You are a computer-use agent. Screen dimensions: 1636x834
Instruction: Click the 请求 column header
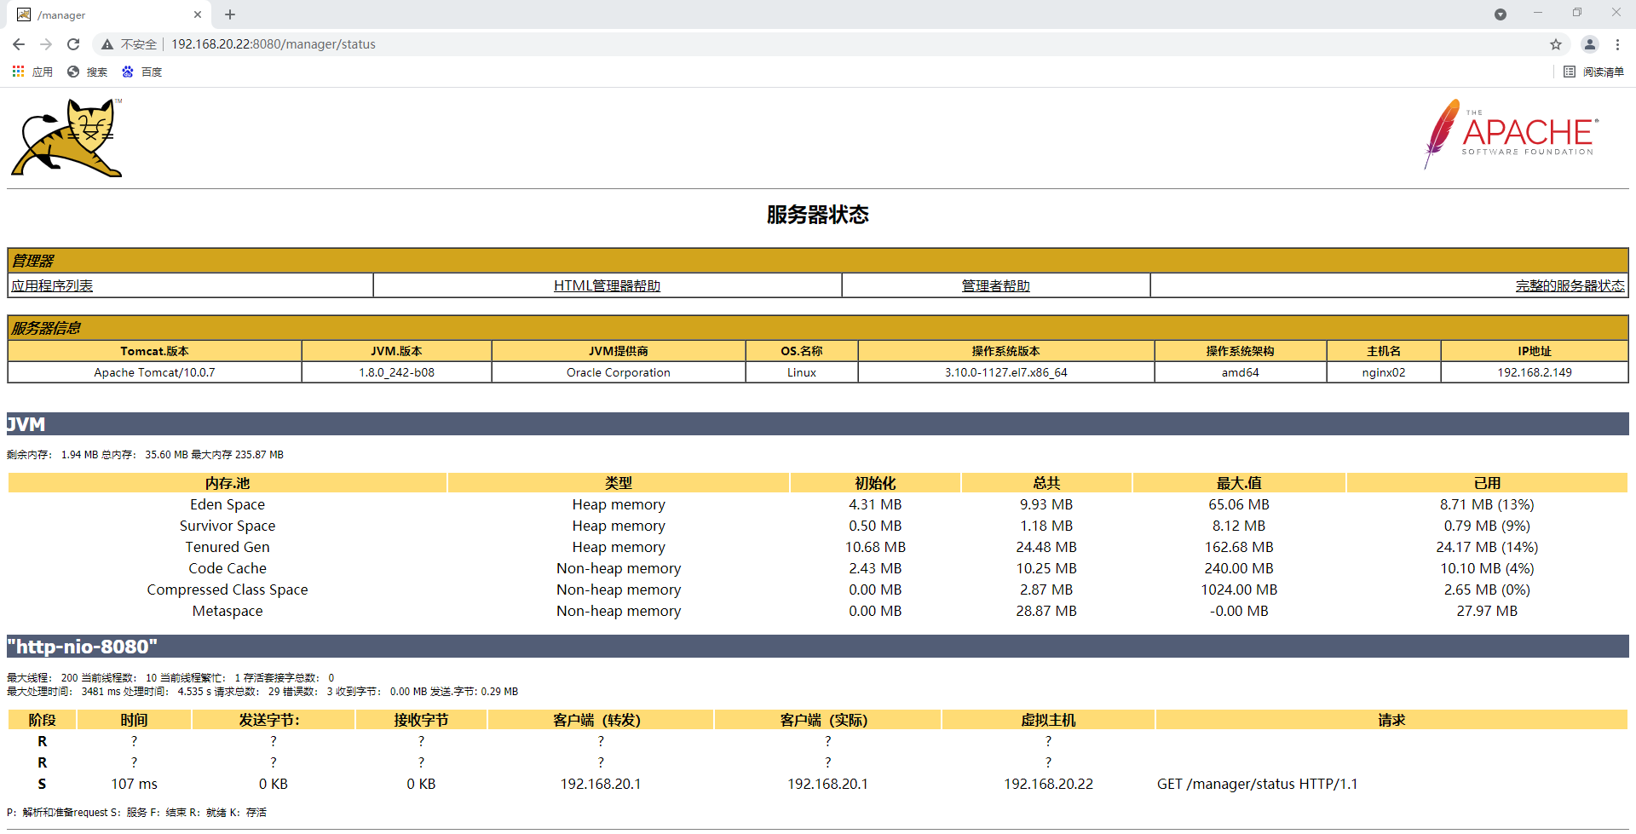pos(1391,720)
